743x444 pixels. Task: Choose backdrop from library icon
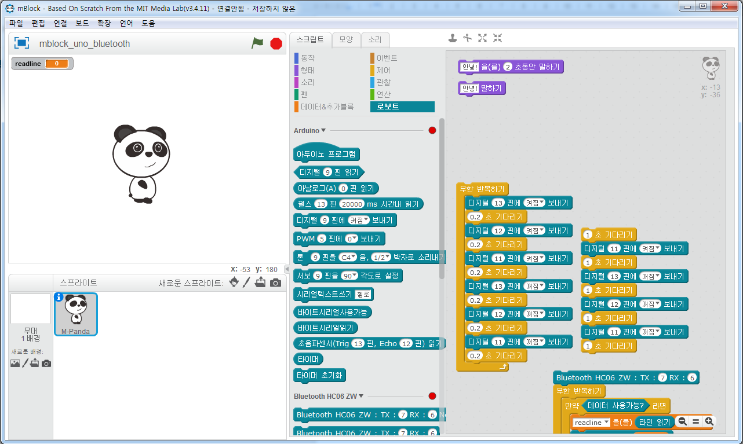15,363
